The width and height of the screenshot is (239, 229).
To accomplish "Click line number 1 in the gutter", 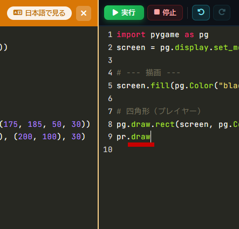I will tap(110, 34).
